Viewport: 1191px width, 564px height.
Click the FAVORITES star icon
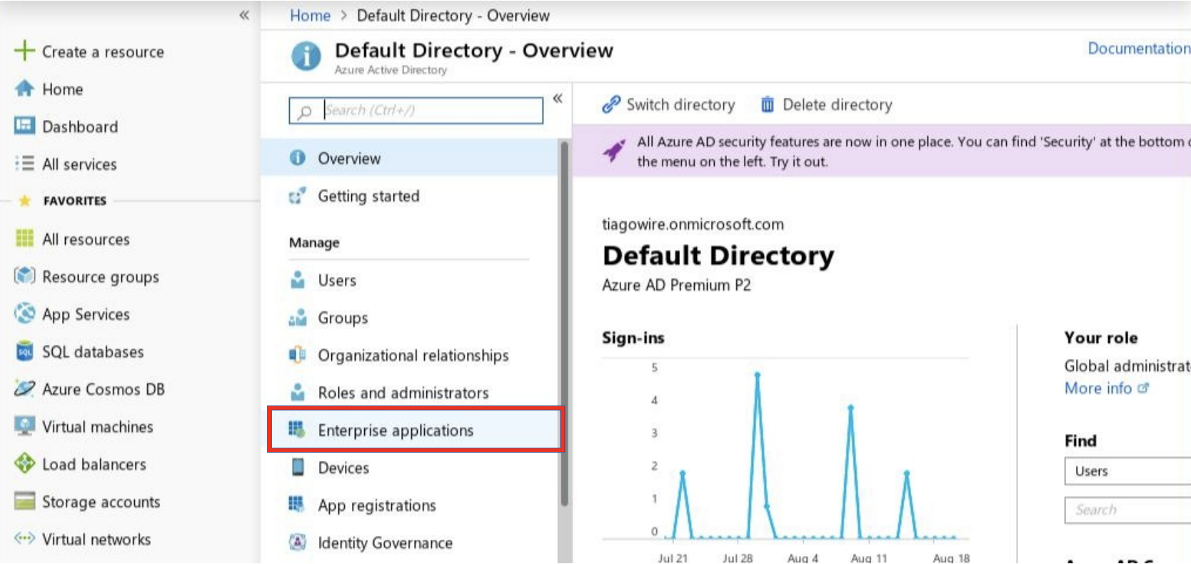[24, 201]
